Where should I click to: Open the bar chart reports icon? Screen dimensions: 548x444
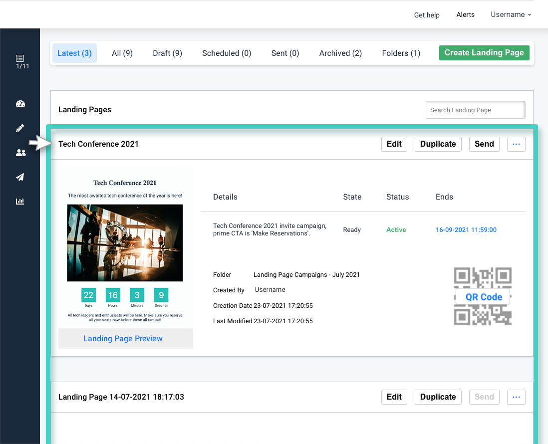[x=20, y=201]
